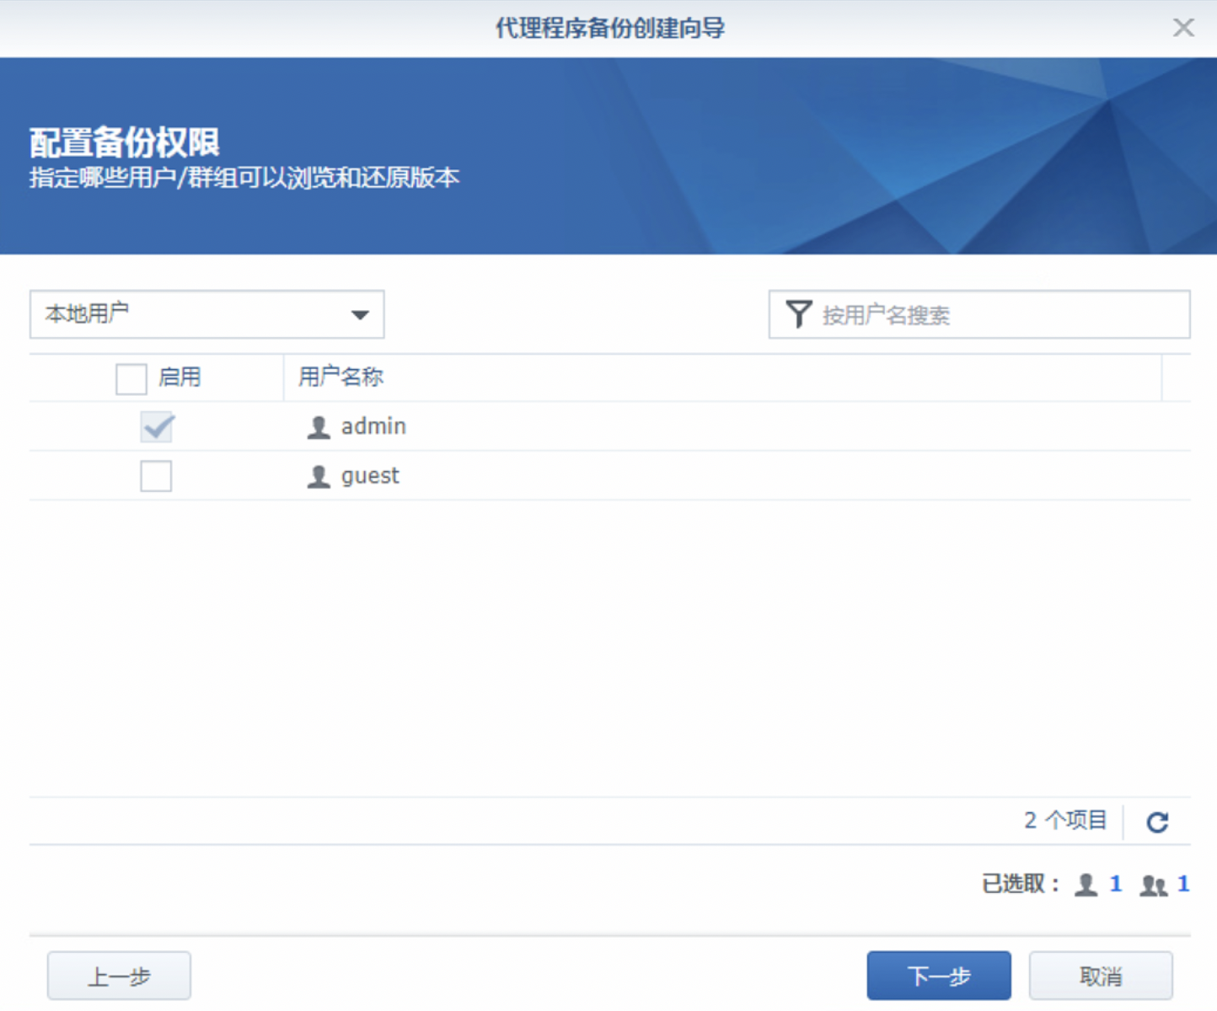
Task: Click the guest user avatar icon
Action: pos(318,476)
